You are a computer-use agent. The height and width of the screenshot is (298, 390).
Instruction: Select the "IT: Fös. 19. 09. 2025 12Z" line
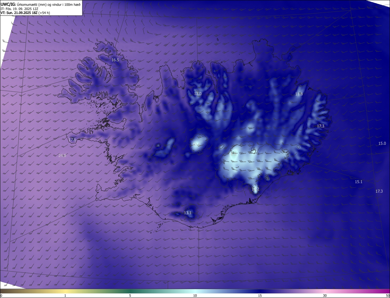19,9
